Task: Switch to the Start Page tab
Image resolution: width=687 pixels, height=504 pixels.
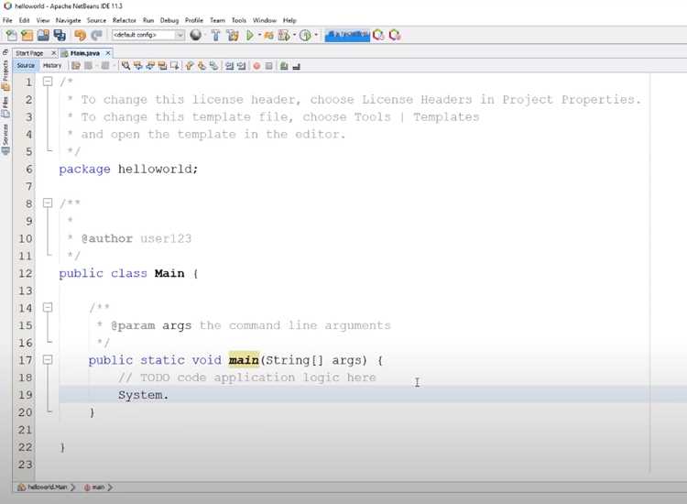Action: (x=29, y=53)
